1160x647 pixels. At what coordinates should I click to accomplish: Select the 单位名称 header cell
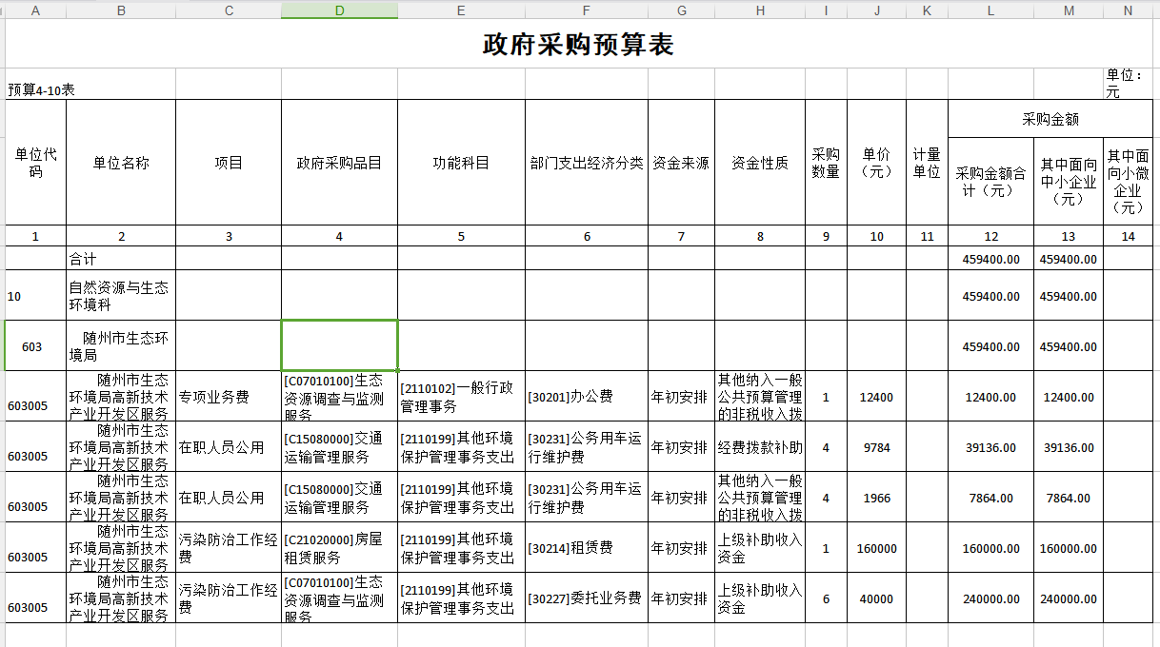[x=121, y=163]
